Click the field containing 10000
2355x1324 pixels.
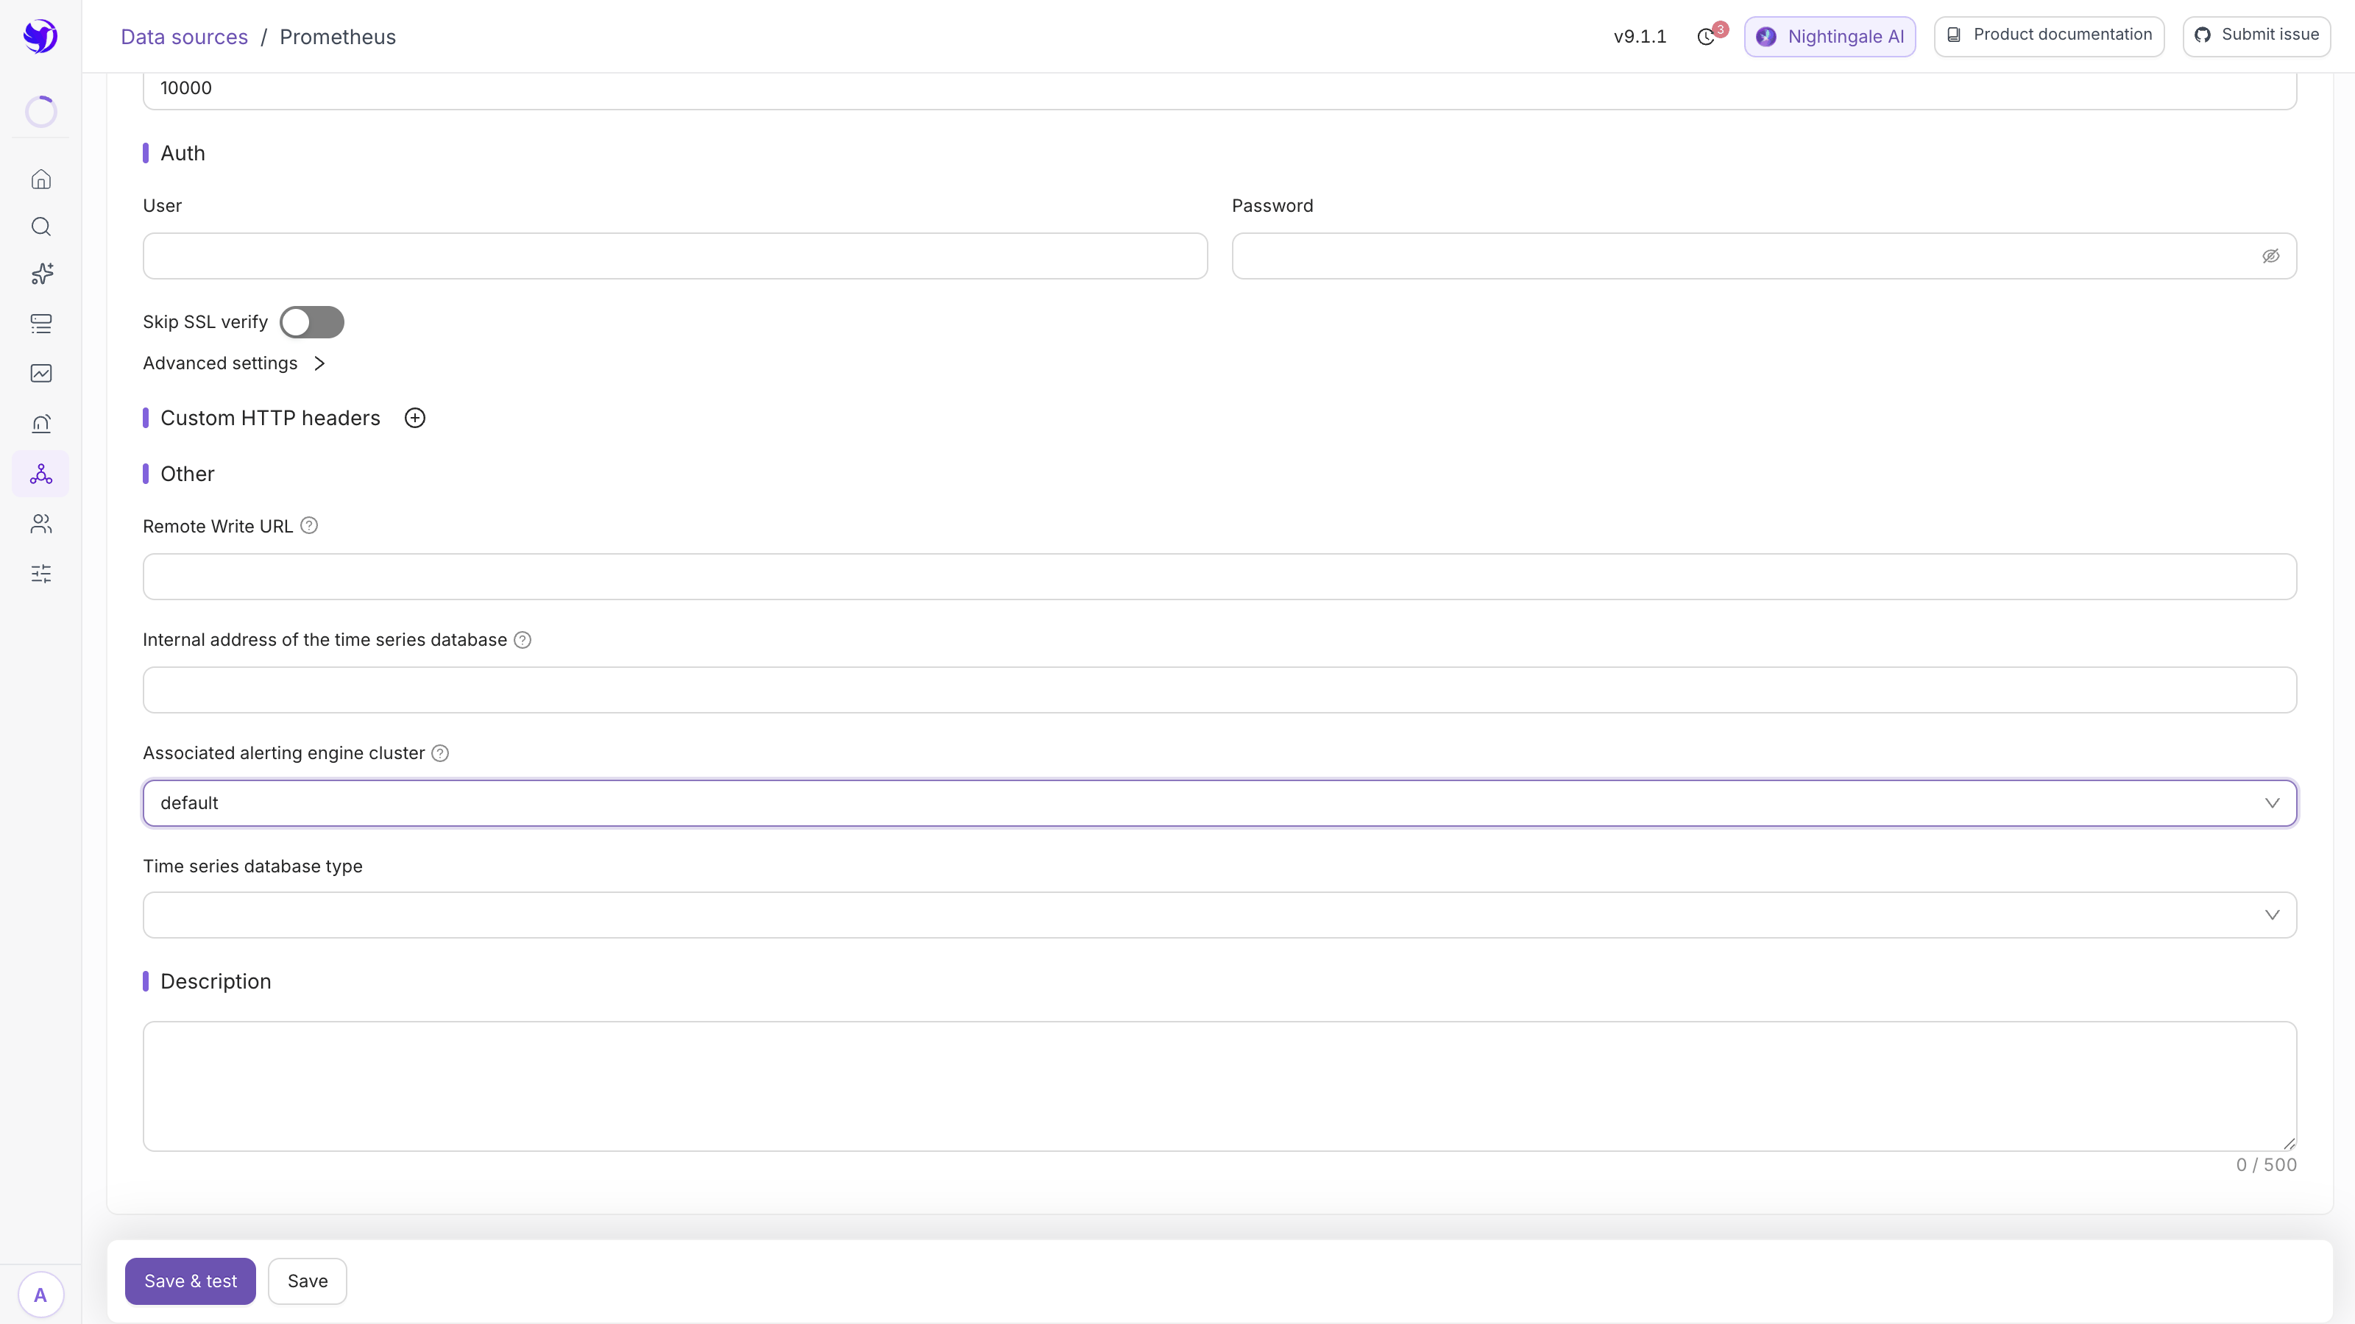coord(1219,90)
